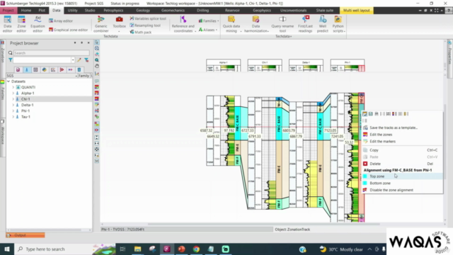
Task: Switch to the Petrophysics ribbon tab
Action: 113,10
